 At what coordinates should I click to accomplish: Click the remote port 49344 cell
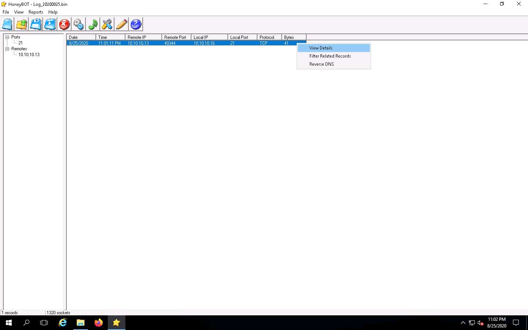[x=170, y=43]
